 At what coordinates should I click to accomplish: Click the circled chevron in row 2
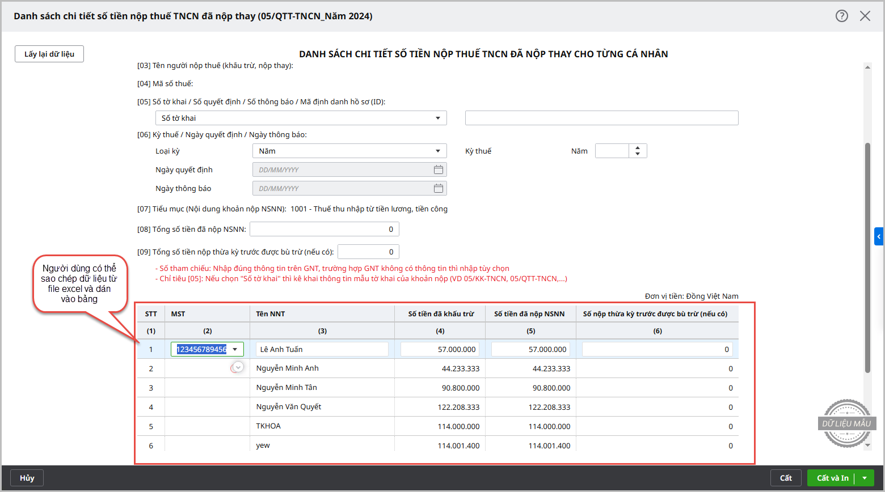pyautogui.click(x=238, y=367)
